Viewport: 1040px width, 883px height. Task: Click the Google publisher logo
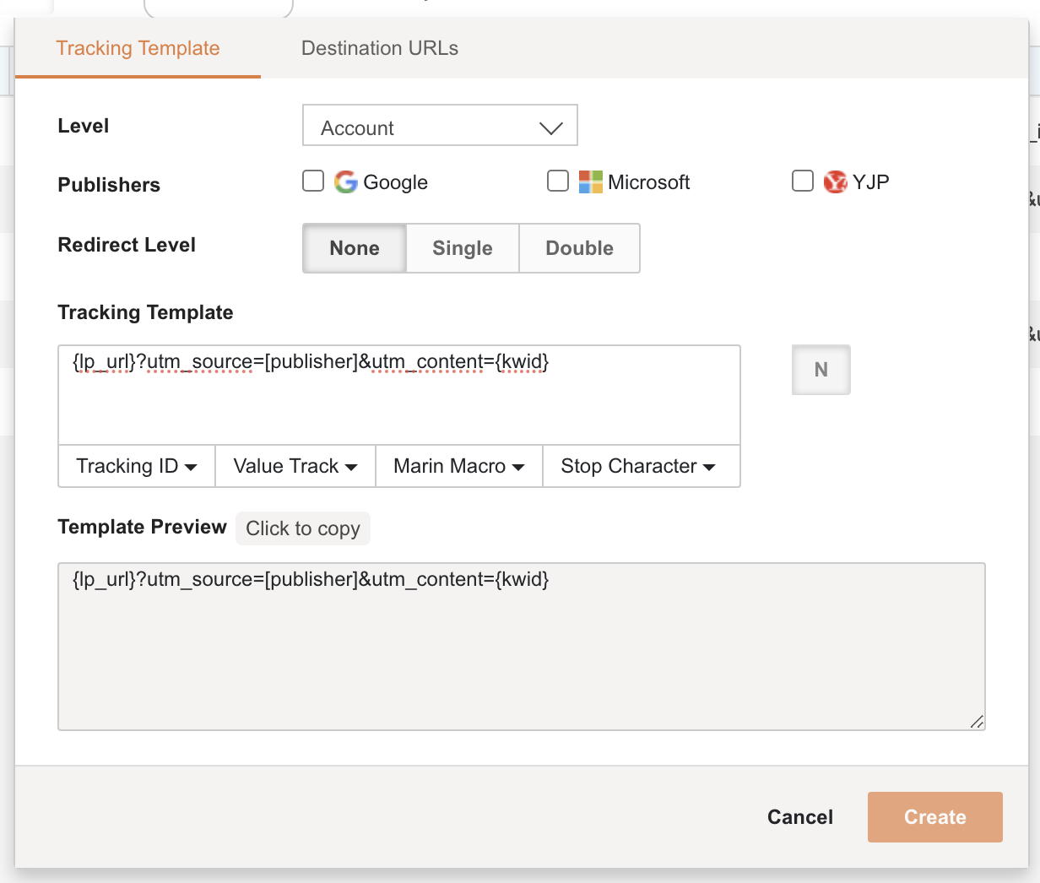(x=346, y=181)
